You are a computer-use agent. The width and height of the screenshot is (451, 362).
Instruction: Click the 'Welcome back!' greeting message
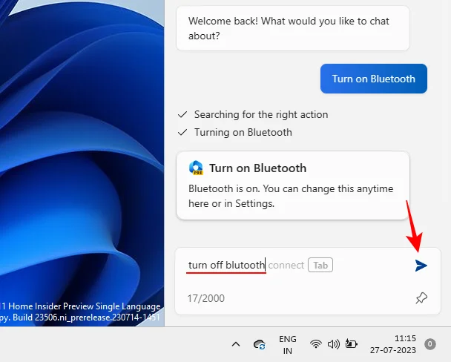tap(293, 28)
